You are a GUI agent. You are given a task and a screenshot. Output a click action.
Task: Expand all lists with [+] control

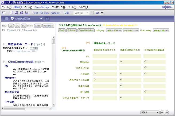click(3, 30)
